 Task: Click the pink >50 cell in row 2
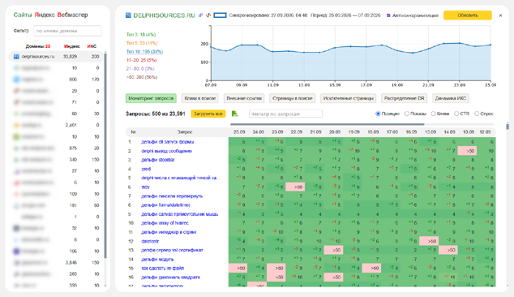click(x=467, y=151)
